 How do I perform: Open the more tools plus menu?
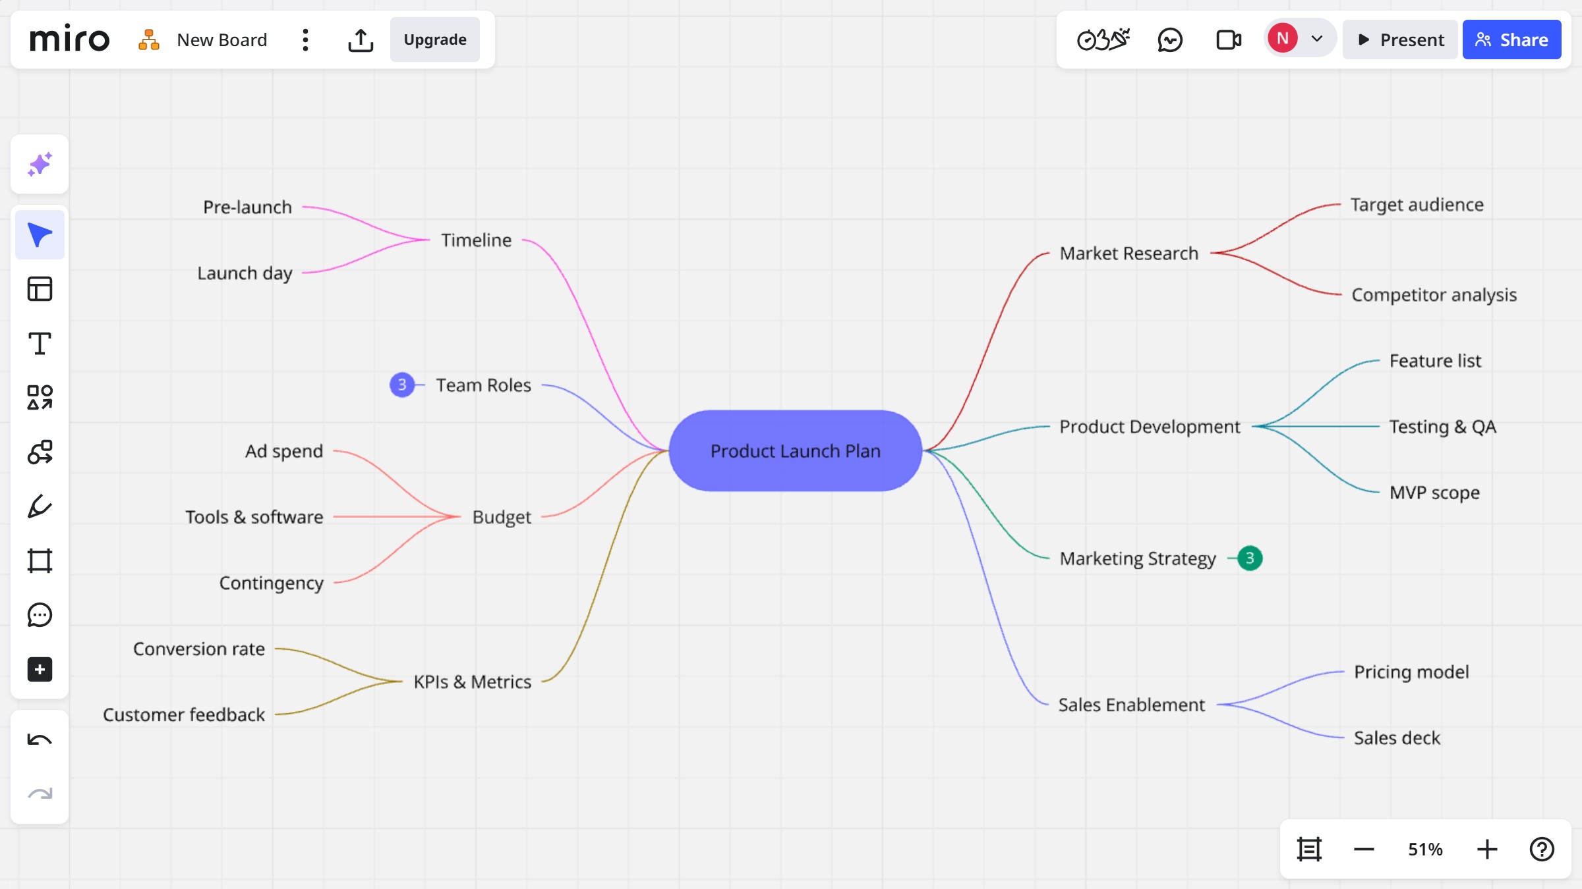click(x=40, y=670)
